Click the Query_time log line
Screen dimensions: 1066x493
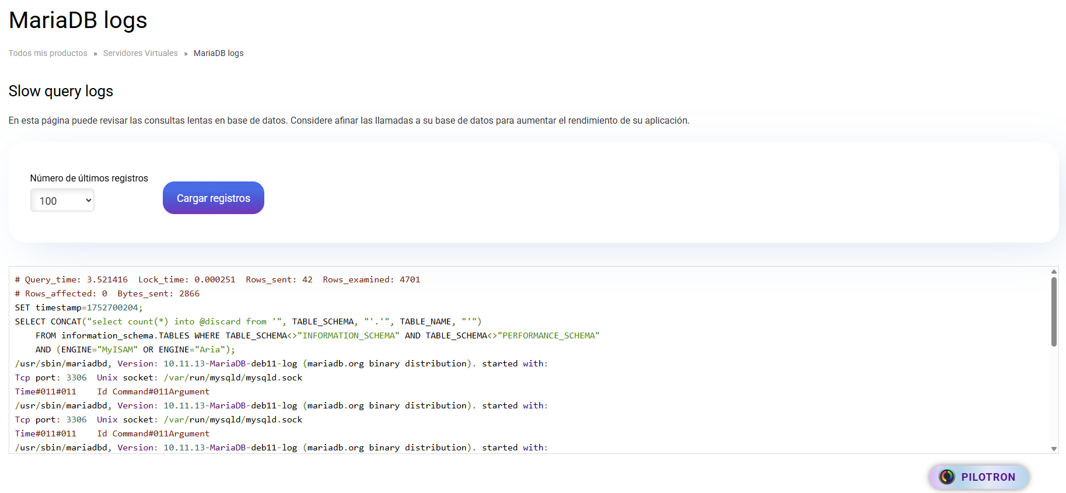point(217,279)
